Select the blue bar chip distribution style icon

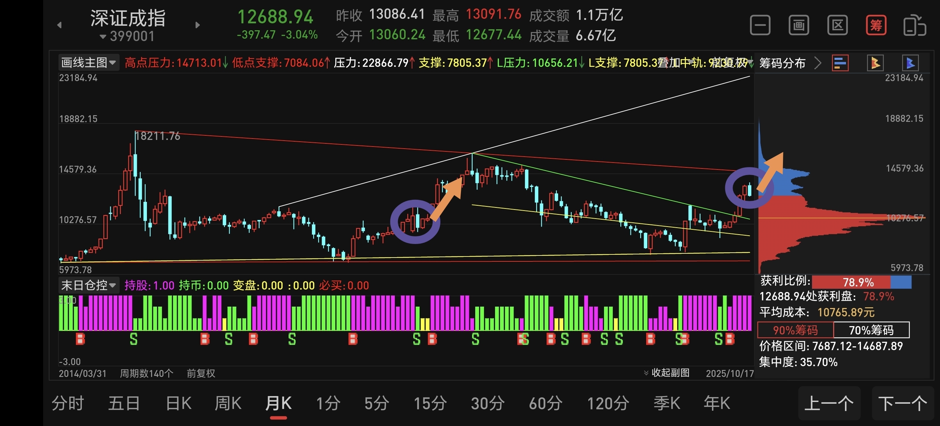coord(840,63)
